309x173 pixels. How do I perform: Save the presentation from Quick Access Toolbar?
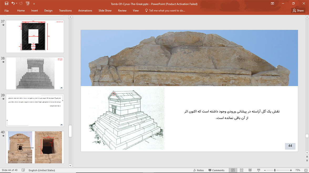click(7, 4)
